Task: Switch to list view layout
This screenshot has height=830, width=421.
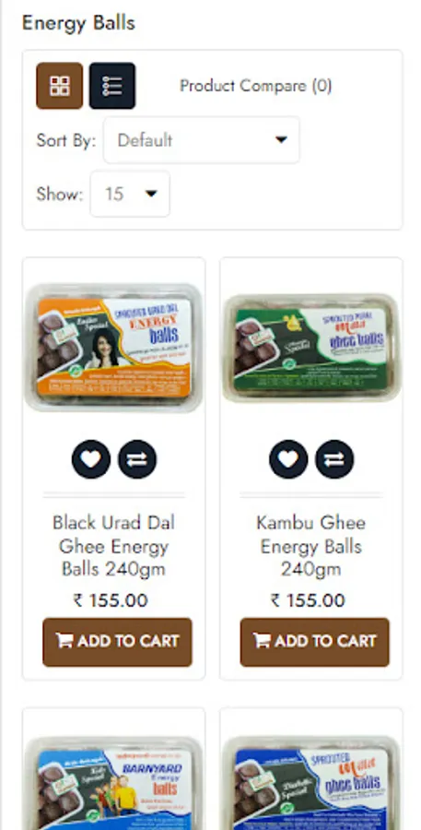Action: click(112, 86)
